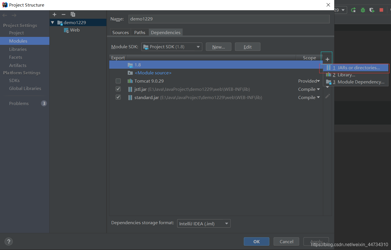
Task: Select the jstl.jar dependency row
Action: click(216, 89)
